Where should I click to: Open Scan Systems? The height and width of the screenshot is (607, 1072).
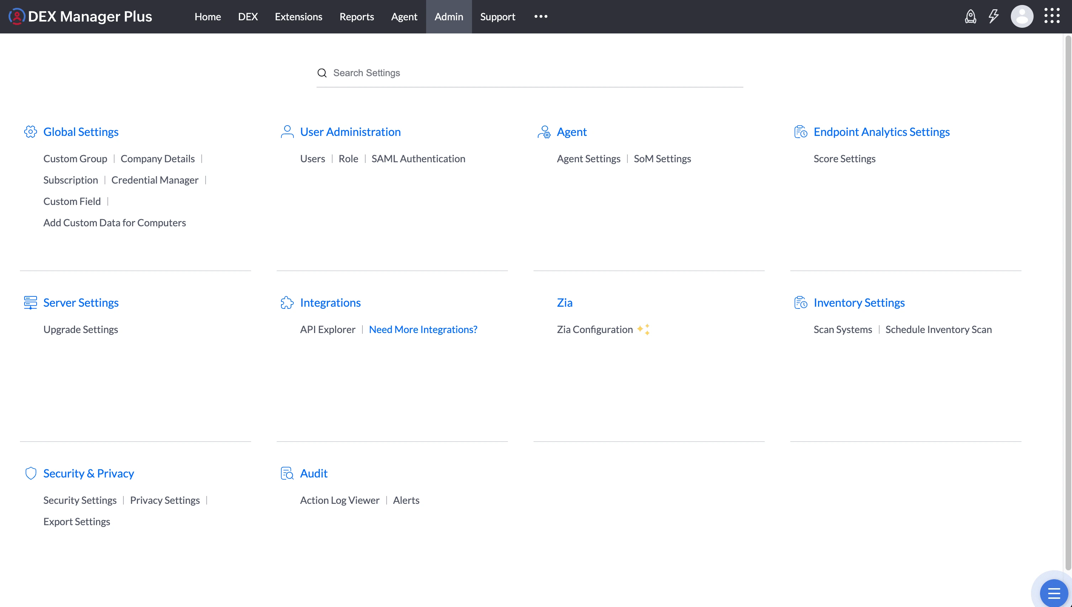(843, 329)
